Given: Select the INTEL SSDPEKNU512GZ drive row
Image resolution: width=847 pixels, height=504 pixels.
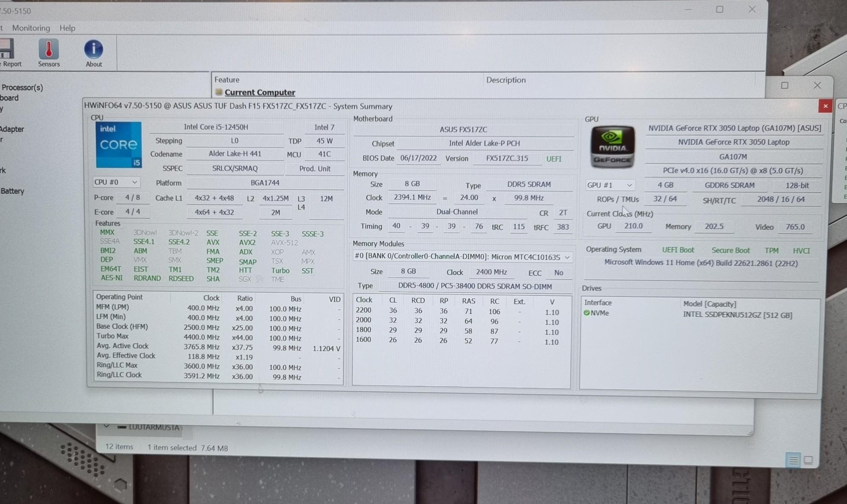Looking at the screenshot, I should pos(700,314).
